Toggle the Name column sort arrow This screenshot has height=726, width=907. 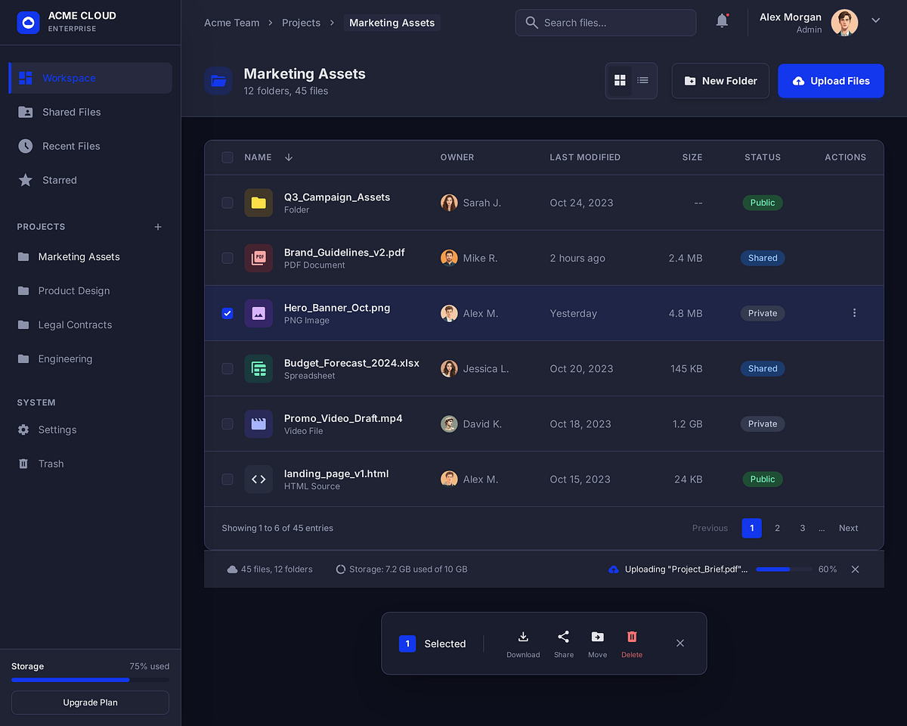click(x=288, y=157)
